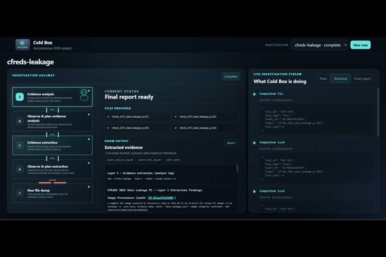This screenshot has width=386, height=257.
Task: Open file cfreds_2015_data_leakage_pc.E04
Action: 205,128
